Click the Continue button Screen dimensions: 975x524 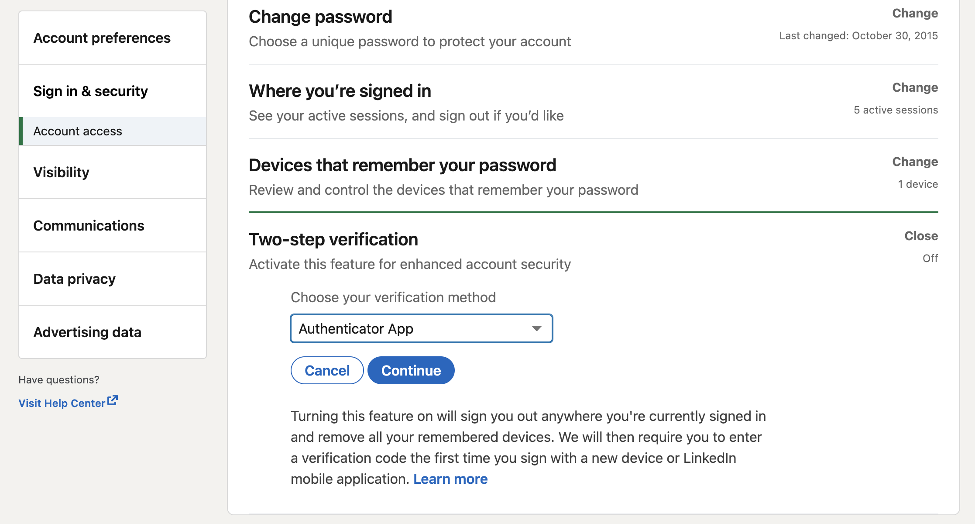click(x=411, y=370)
